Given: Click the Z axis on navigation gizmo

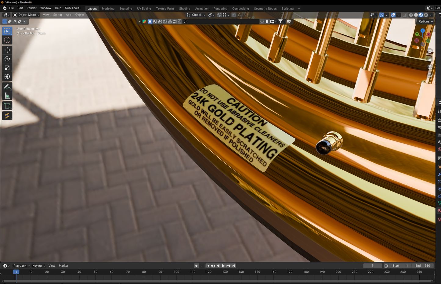Looking at the screenshot, I should click(x=422, y=31).
